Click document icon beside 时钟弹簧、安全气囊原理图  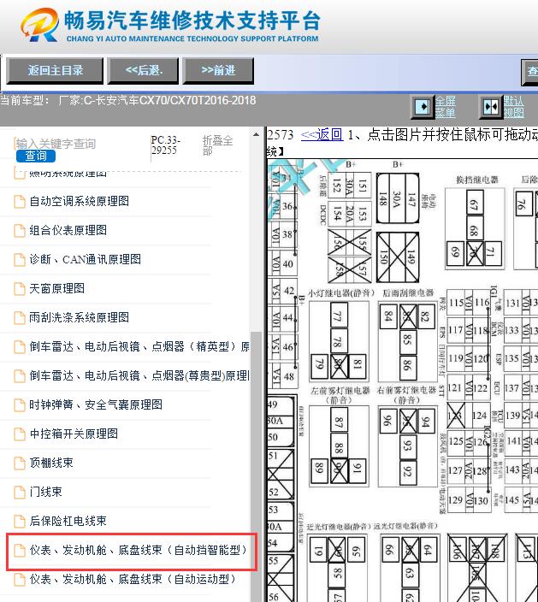pyautogui.click(x=20, y=405)
